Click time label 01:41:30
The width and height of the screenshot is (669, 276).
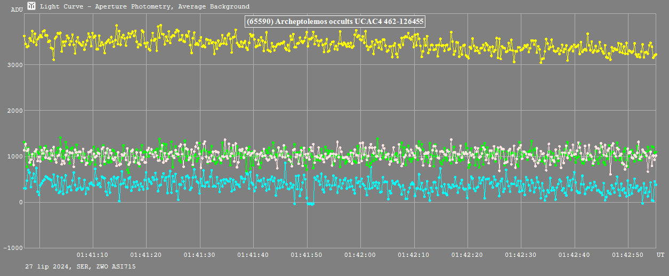(x=199, y=255)
